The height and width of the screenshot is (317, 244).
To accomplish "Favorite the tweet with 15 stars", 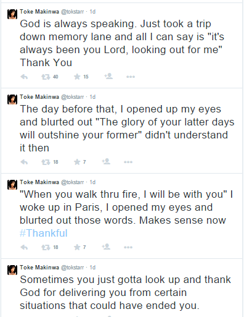I will tap(77, 77).
